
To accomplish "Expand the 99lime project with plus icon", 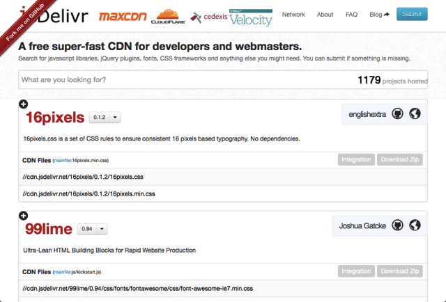I will tap(23, 216).
